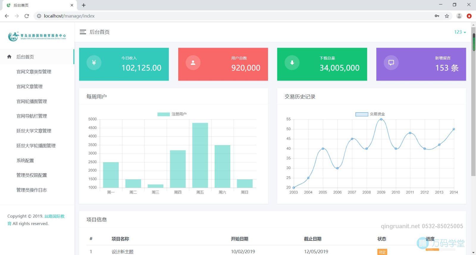The width and height of the screenshot is (476, 255).
Task: Go to 管理员操作日志 in sidebar
Action: (32, 190)
